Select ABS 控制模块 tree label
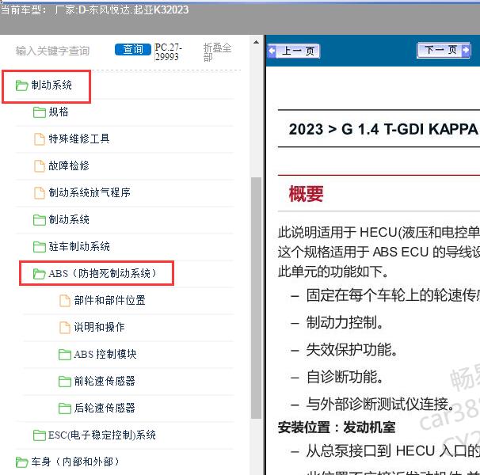 coord(105,354)
